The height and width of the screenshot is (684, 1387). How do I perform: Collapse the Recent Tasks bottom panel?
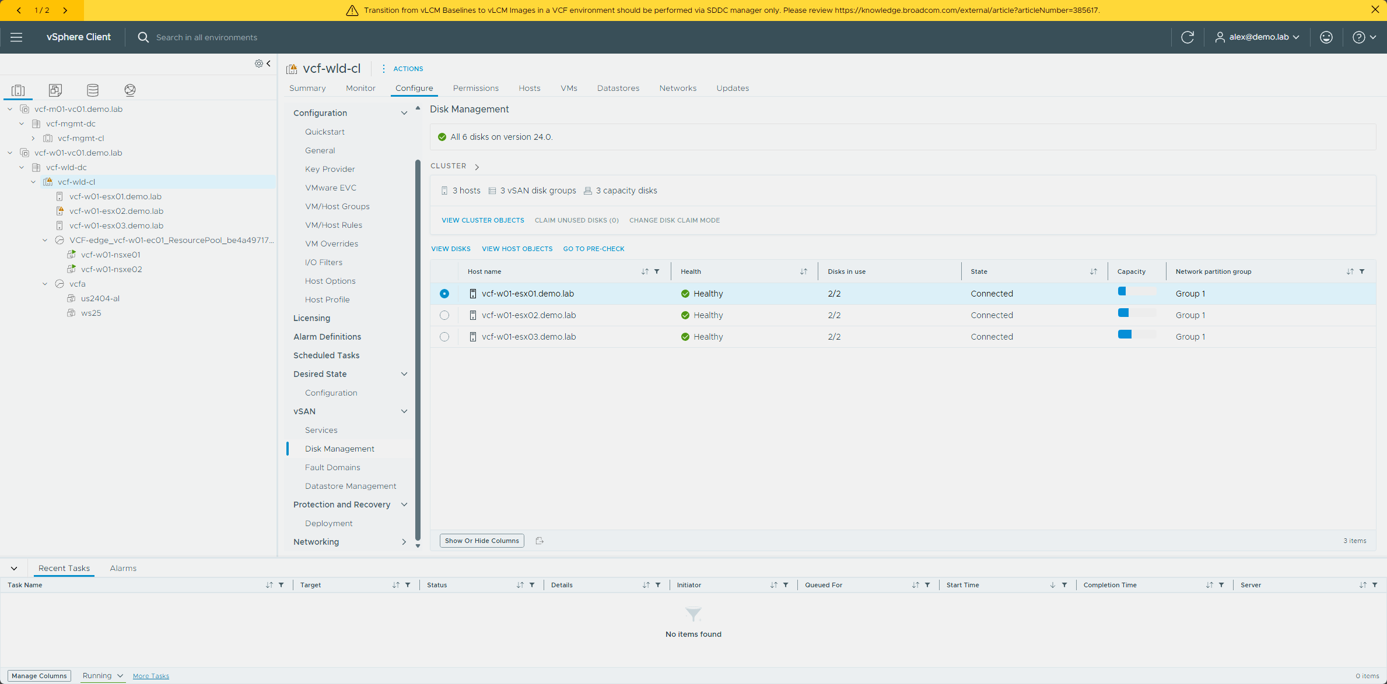click(x=14, y=569)
